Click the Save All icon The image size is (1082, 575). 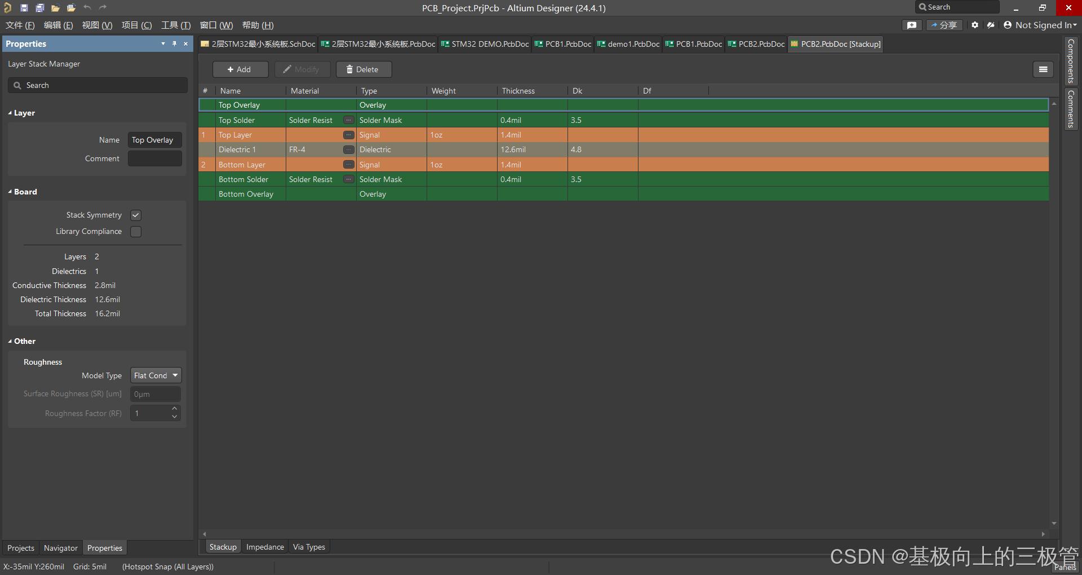tap(40, 8)
